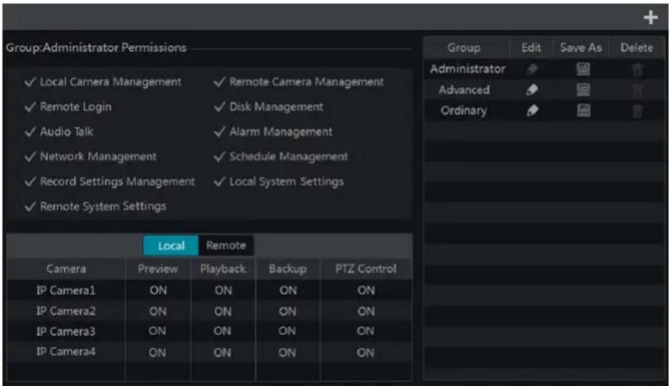This screenshot has height=386, width=669.
Task: Click IP Camera1 Backup ON value
Action: [x=287, y=291]
